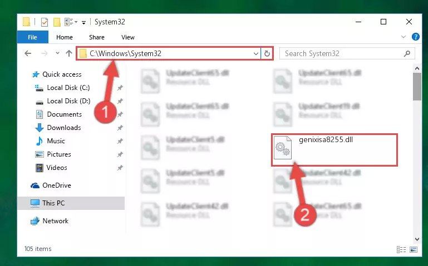Click the pin icon beside Videos
This screenshot has height=266, width=428.
120,168
